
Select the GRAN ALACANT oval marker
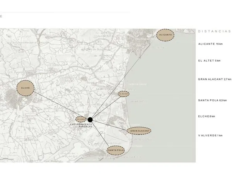point(139,131)
